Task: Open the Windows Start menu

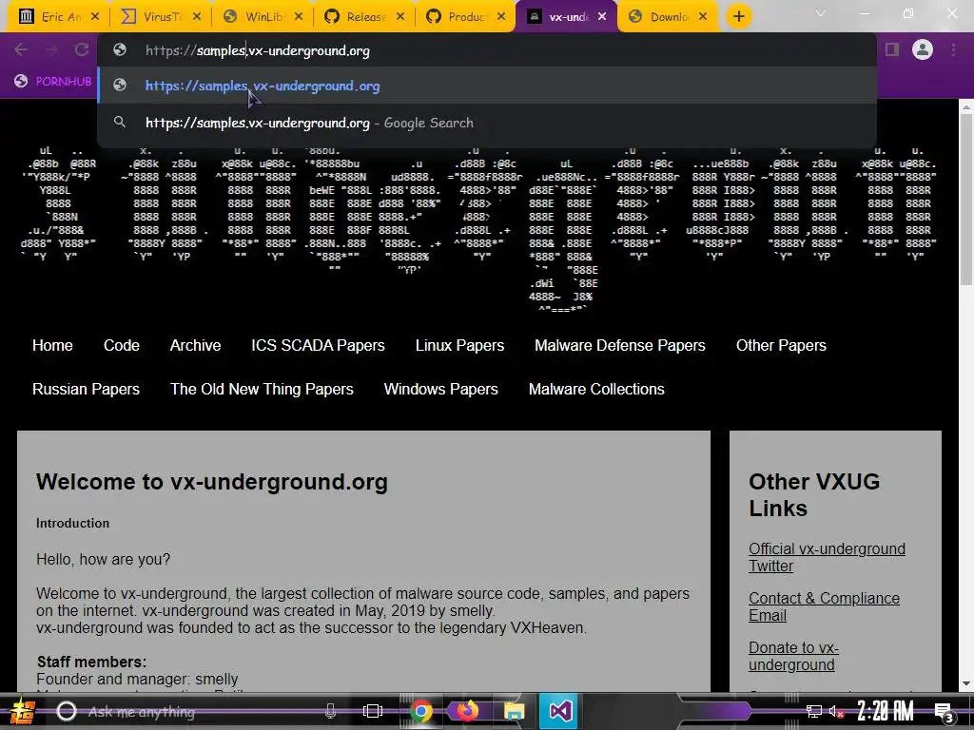Action: point(23,711)
